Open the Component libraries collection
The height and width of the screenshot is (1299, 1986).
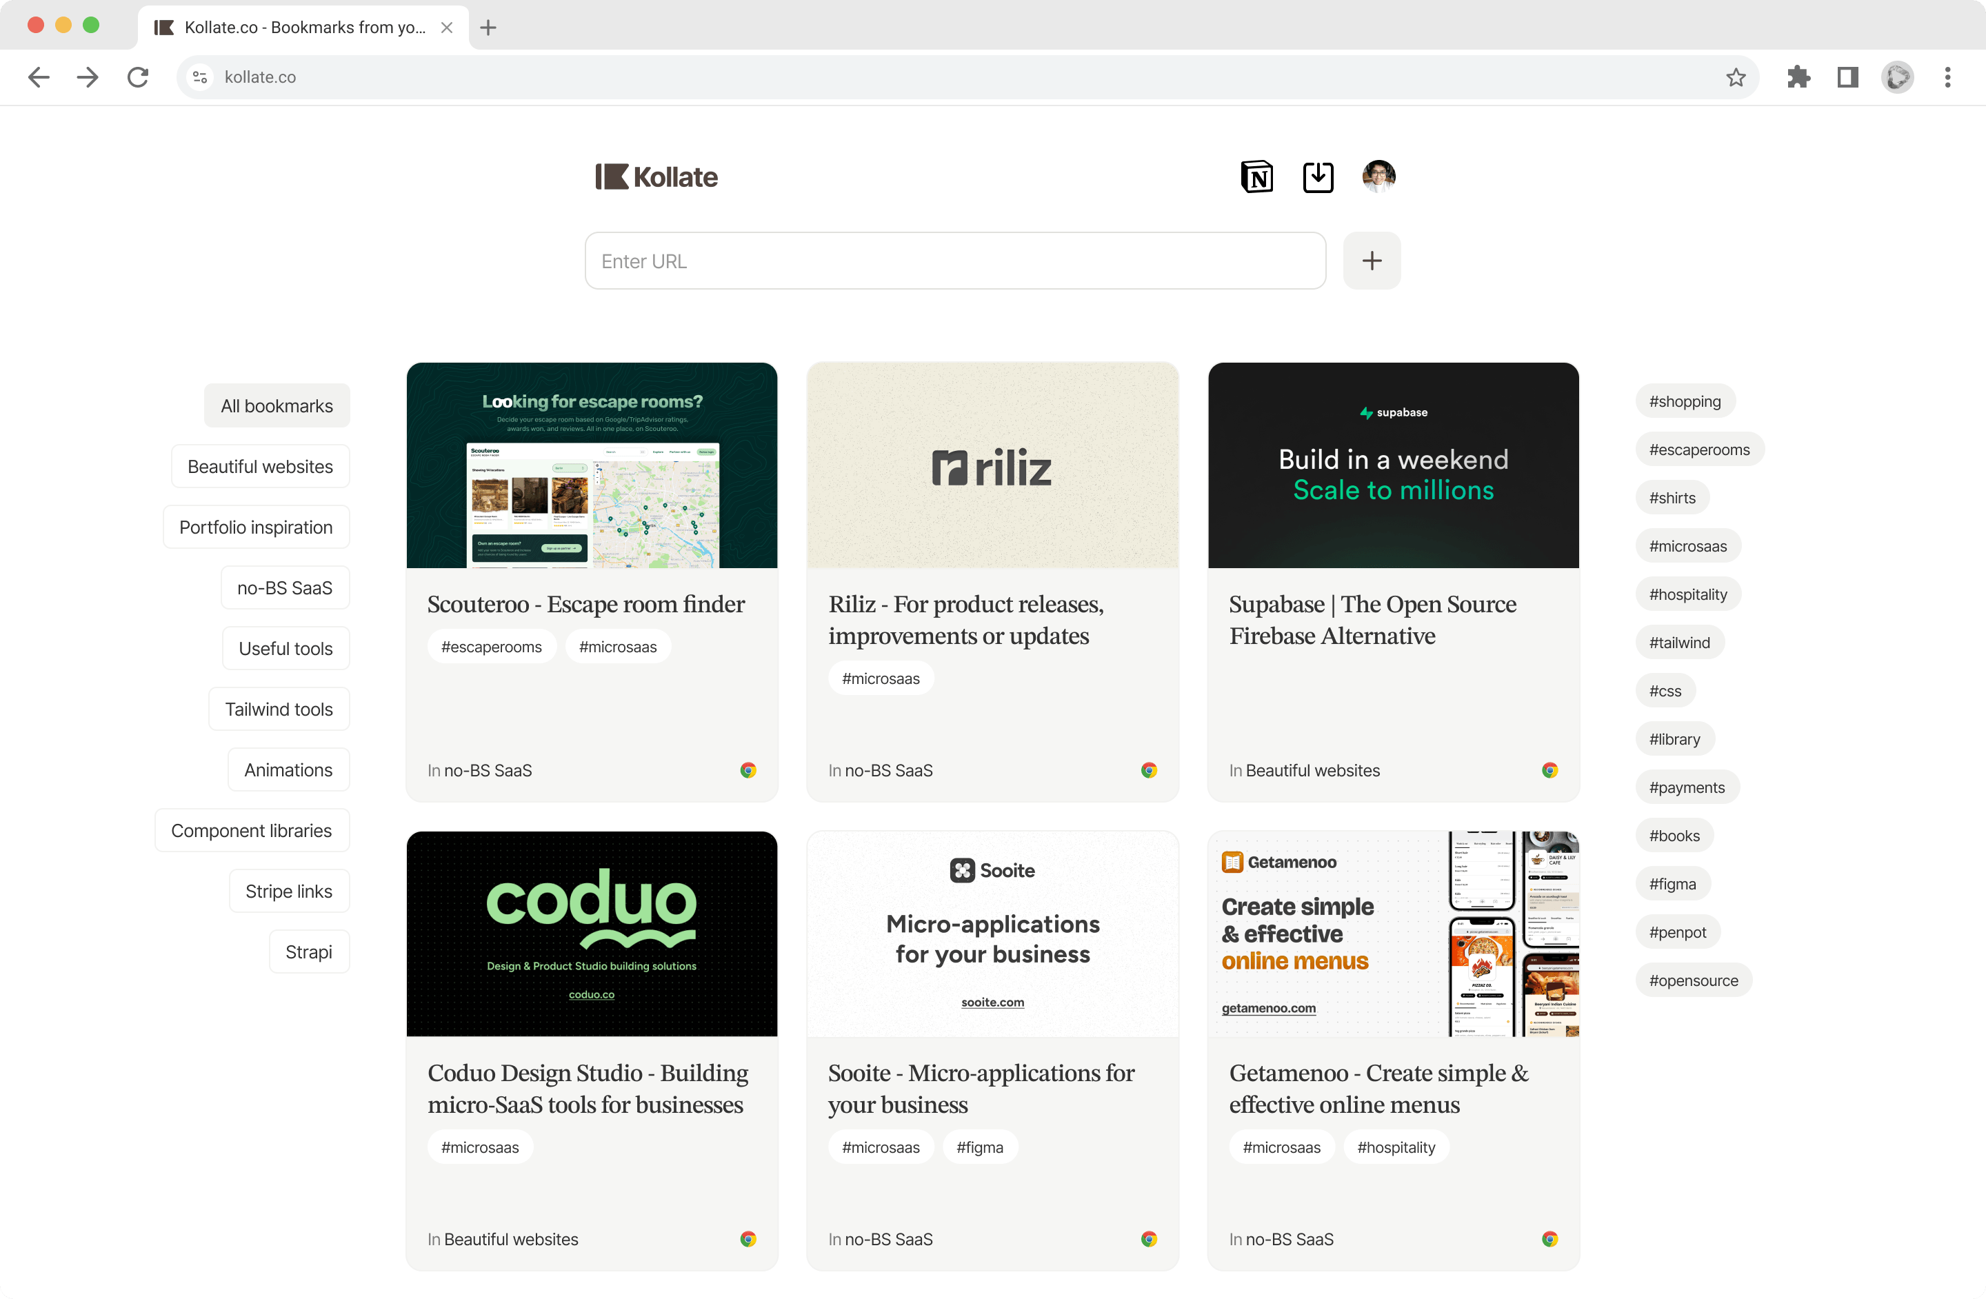(251, 831)
